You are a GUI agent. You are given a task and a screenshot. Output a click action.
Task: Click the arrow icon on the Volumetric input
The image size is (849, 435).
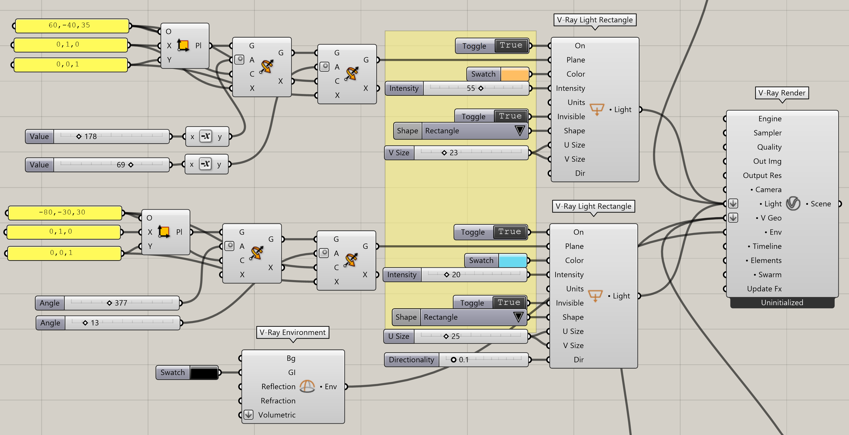[249, 415]
